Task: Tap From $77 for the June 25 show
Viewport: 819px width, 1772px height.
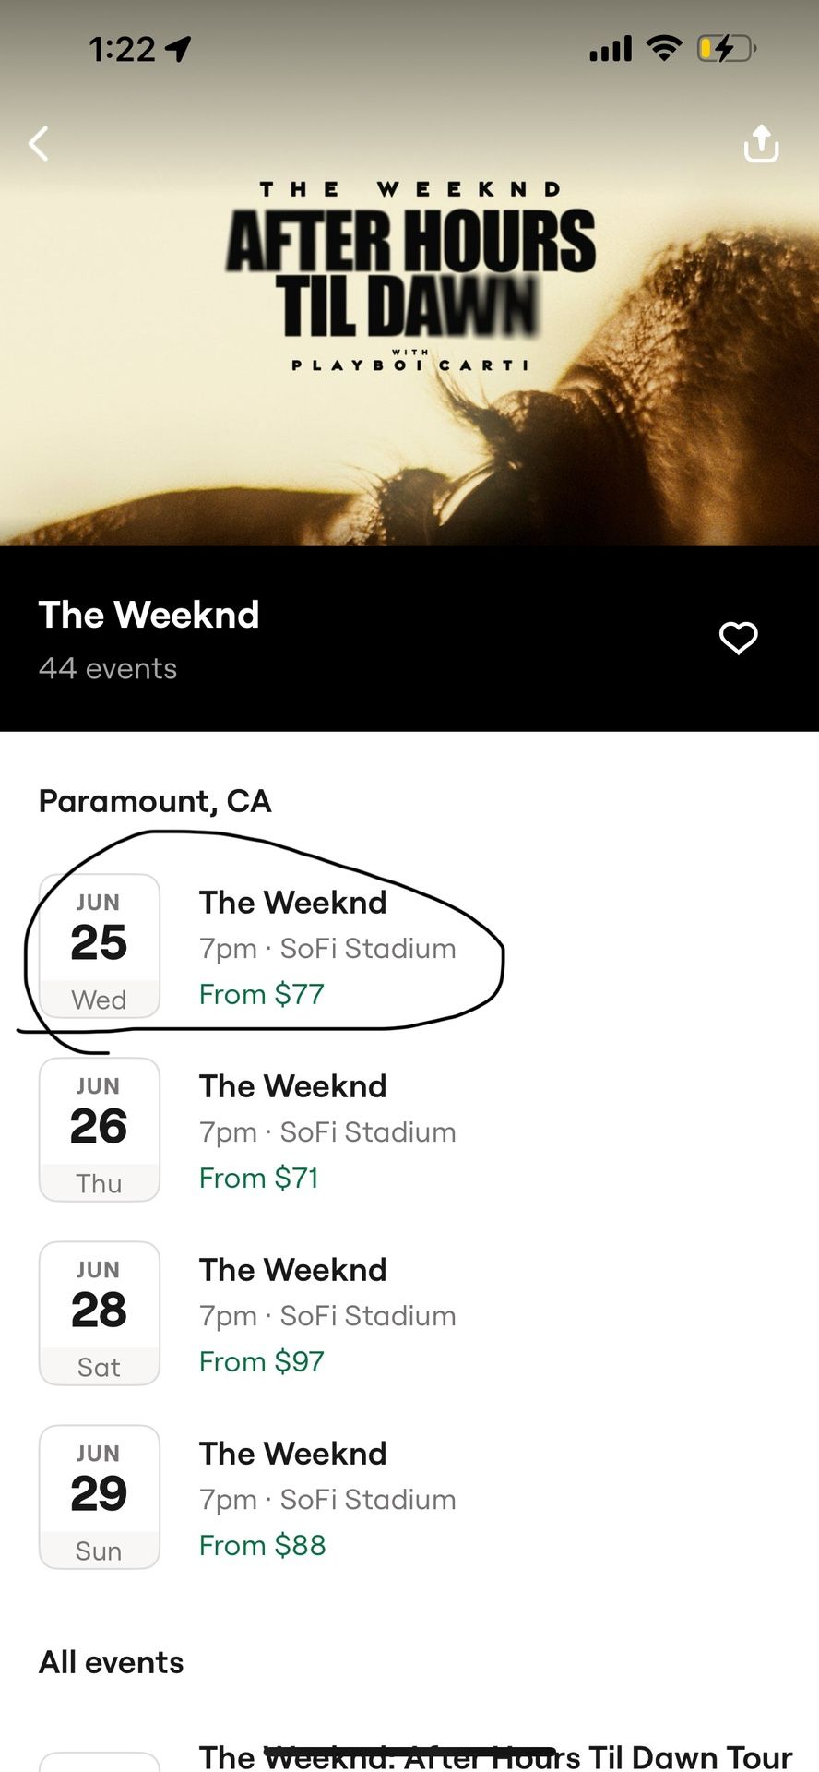Action: [x=261, y=994]
